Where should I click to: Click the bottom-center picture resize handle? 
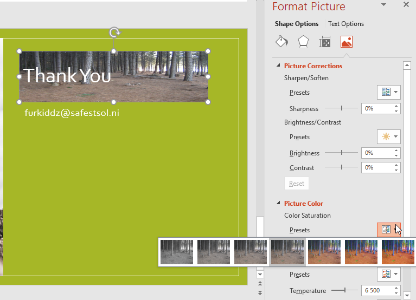coord(113,102)
